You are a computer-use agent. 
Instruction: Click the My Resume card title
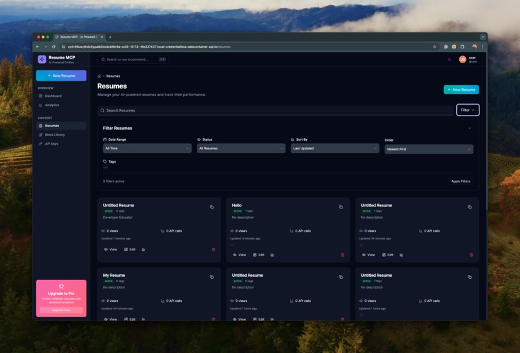[x=114, y=276]
